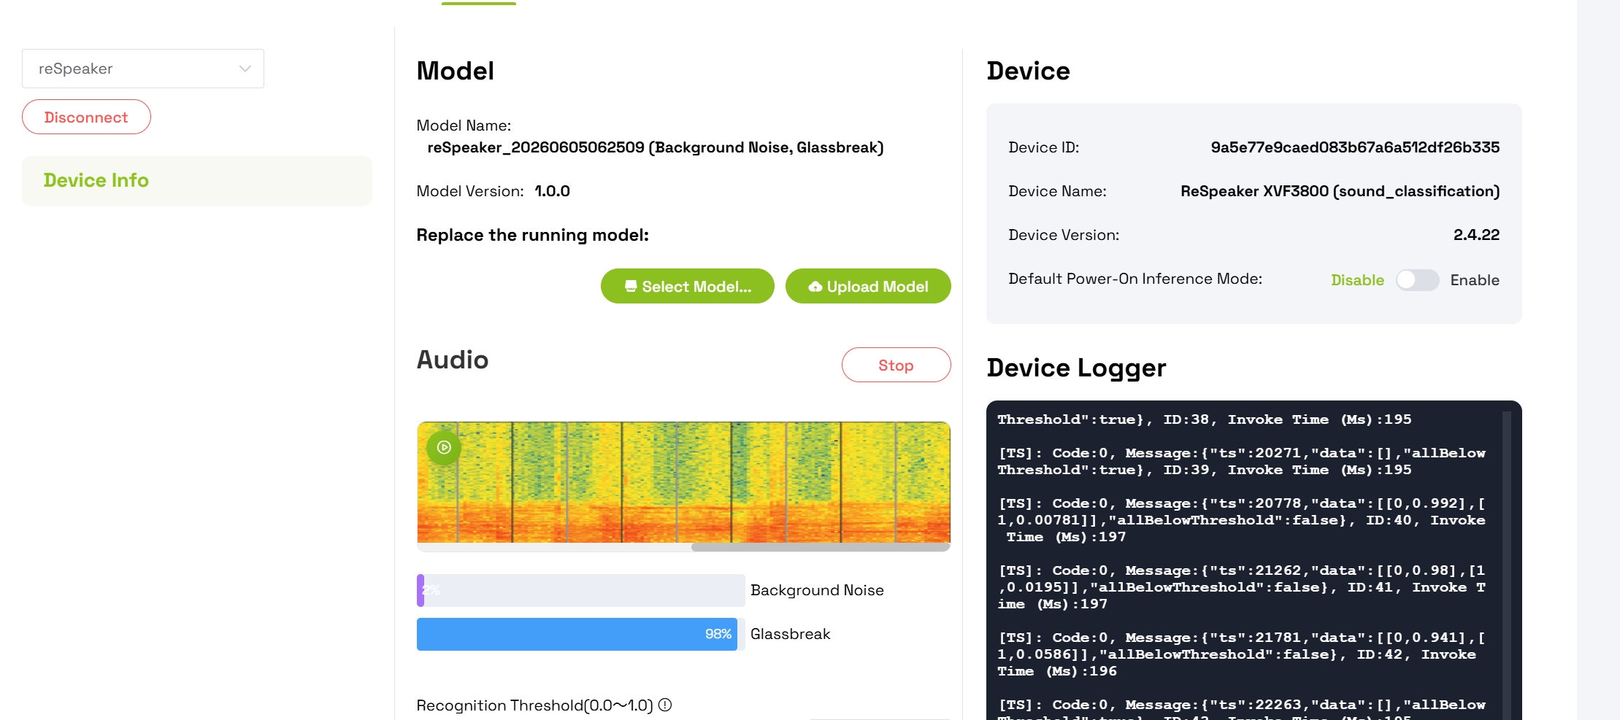Screen dimensions: 1620x720
Task: Click the log entry with ID:40
Action: pos(1241,520)
